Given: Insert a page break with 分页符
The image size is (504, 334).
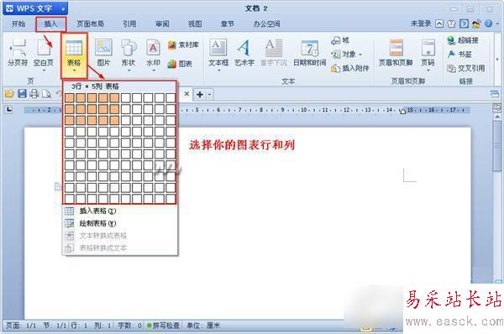Looking at the screenshot, I should [18, 53].
